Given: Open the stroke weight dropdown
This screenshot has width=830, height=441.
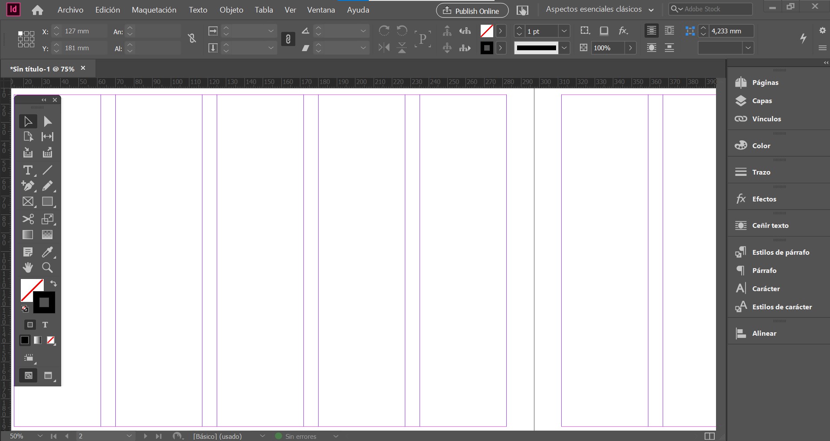Looking at the screenshot, I should (x=564, y=31).
